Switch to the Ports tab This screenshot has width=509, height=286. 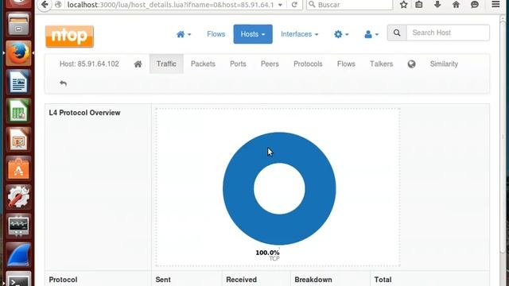238,64
